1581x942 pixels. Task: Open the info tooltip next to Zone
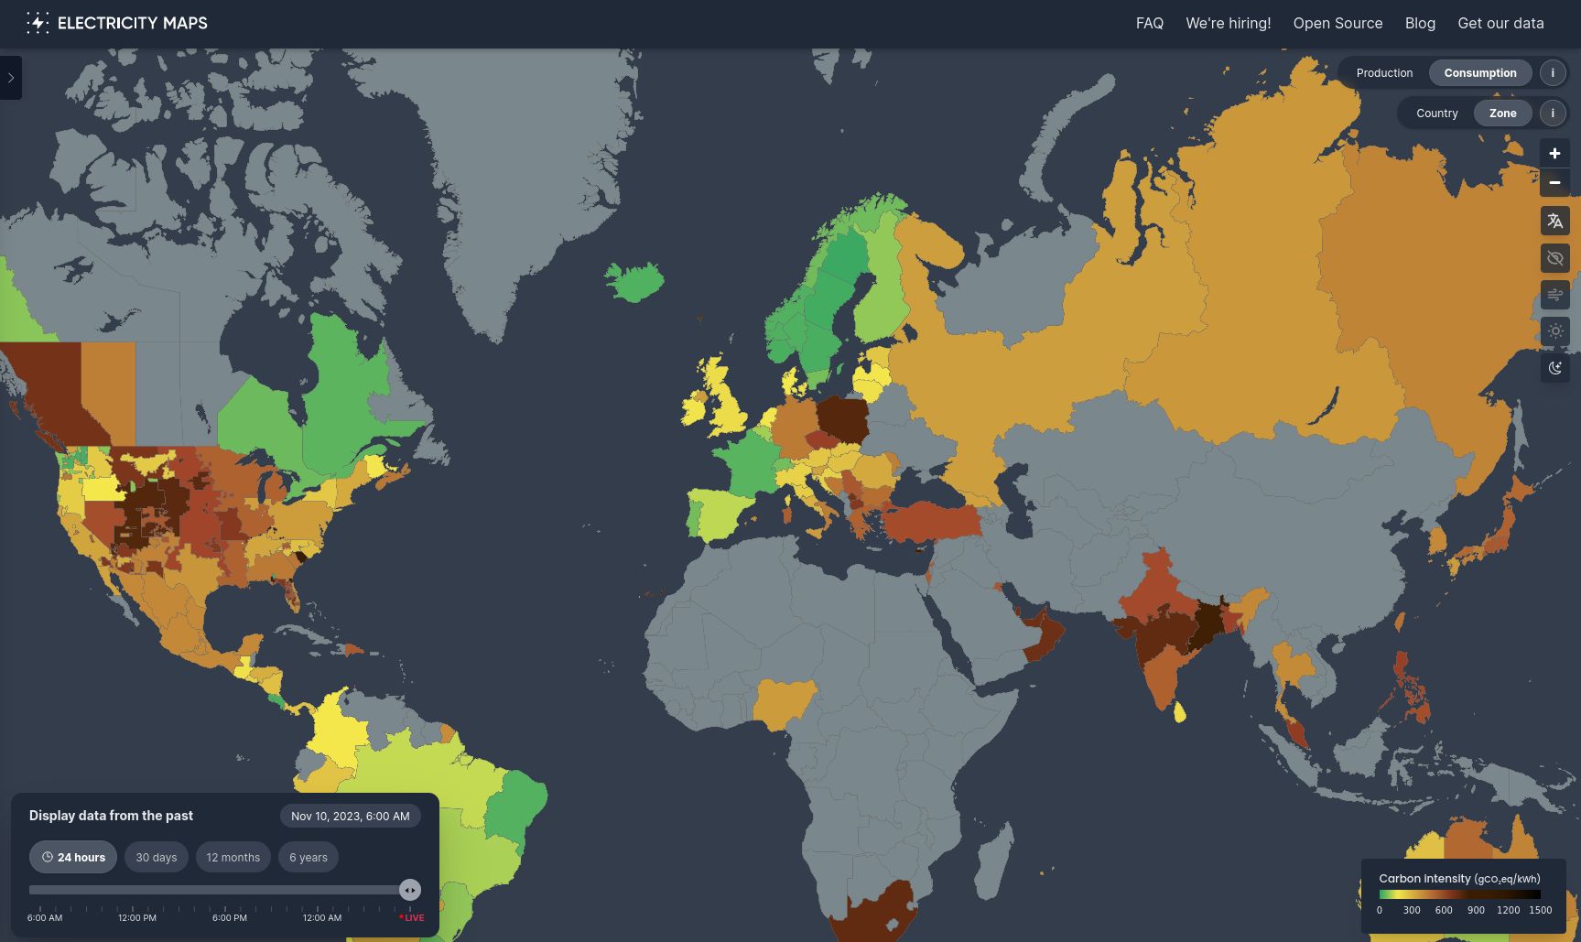tap(1553, 113)
